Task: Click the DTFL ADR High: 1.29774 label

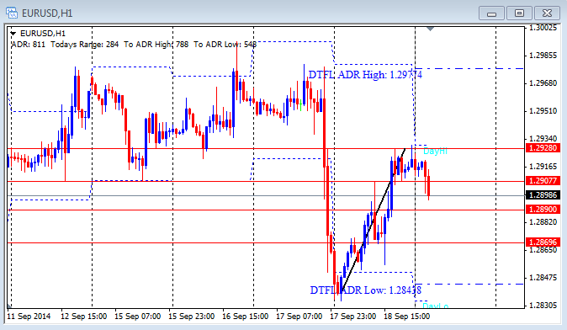Action: click(365, 75)
